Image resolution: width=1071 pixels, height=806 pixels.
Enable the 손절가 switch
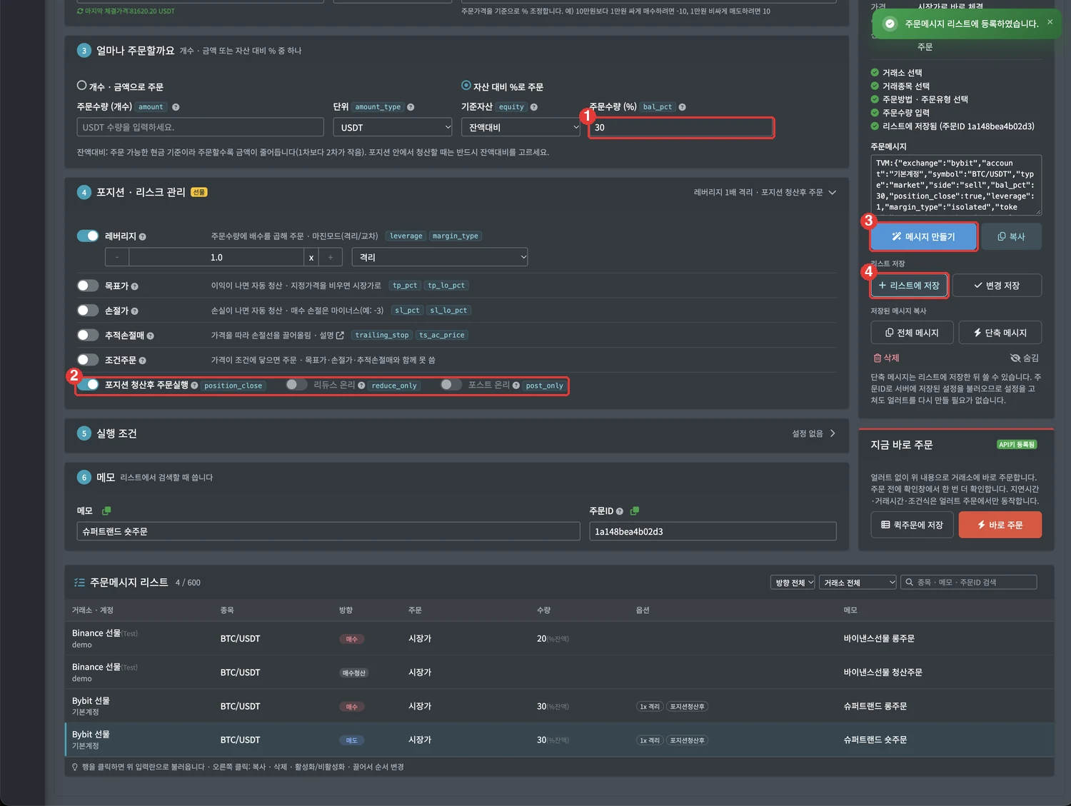[x=88, y=311]
